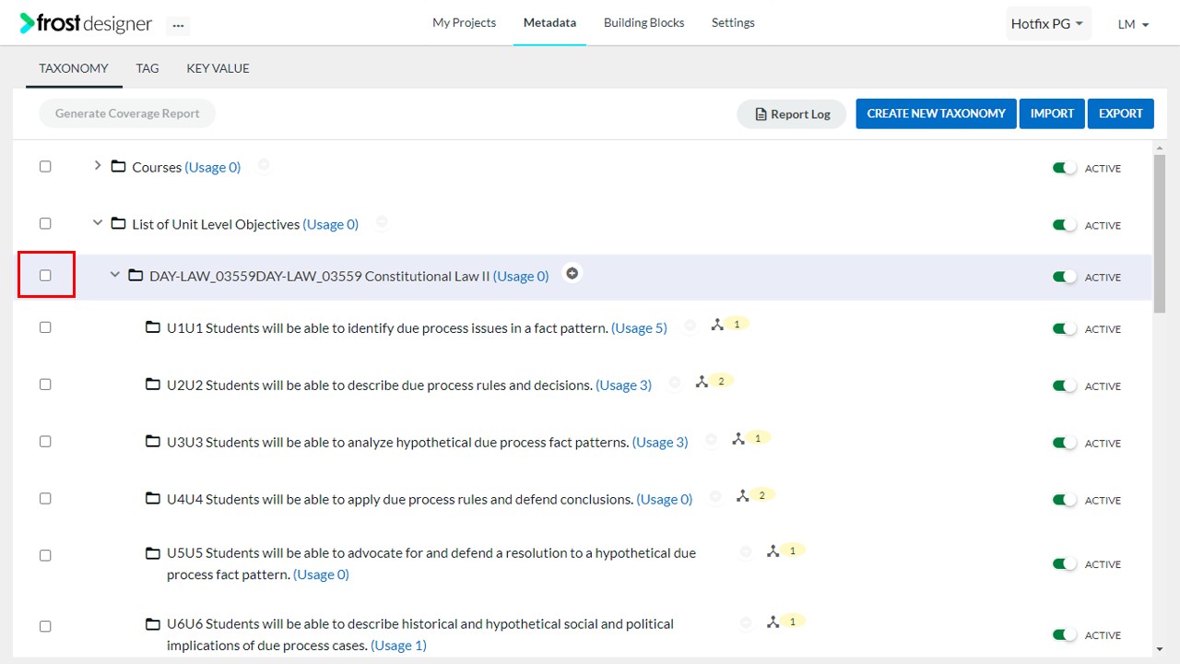
Task: Switch to the TAG tab
Action: click(x=147, y=68)
